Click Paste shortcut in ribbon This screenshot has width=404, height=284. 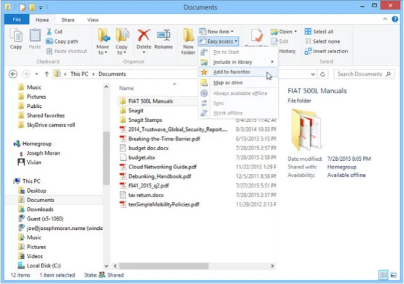(67, 51)
